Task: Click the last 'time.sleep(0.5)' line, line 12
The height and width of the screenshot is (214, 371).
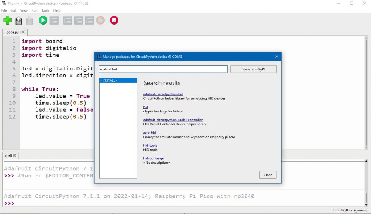Action: pos(61,117)
